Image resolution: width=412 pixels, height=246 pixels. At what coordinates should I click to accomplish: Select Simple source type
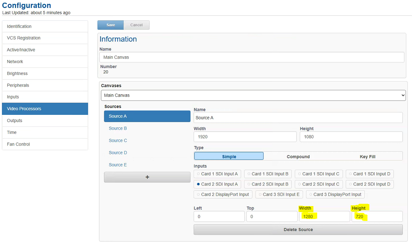[229, 156]
